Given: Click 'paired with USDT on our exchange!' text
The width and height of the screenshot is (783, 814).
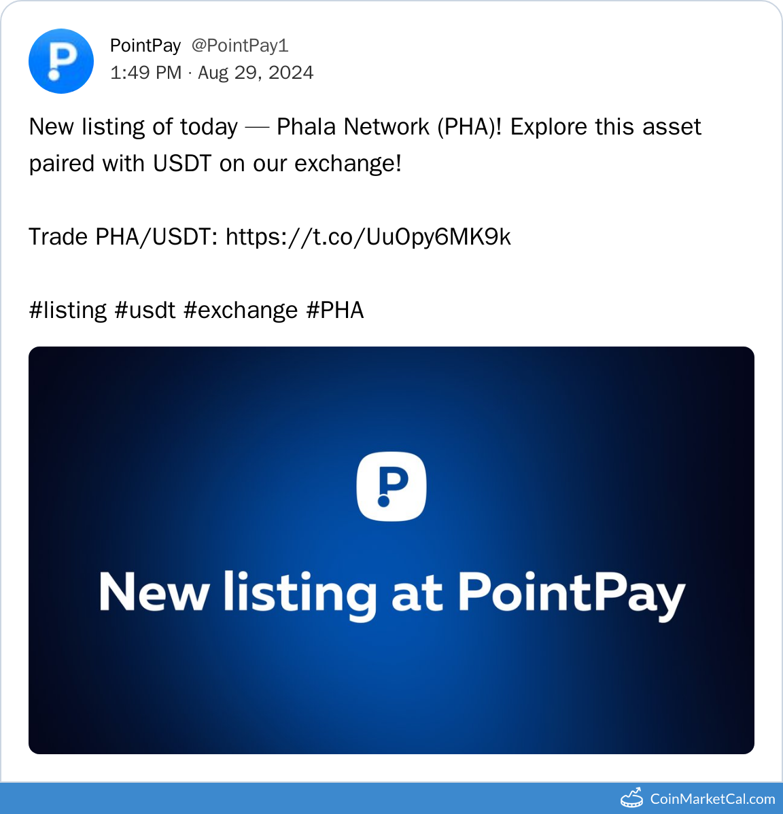Looking at the screenshot, I should point(215,164).
